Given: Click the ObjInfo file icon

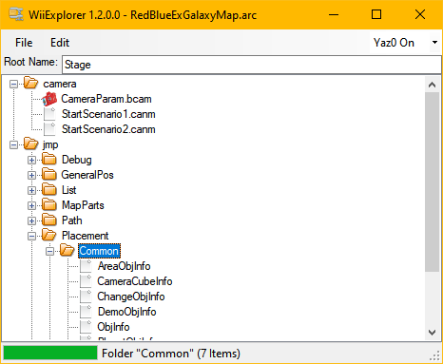Looking at the screenshot, I should (x=86, y=327).
